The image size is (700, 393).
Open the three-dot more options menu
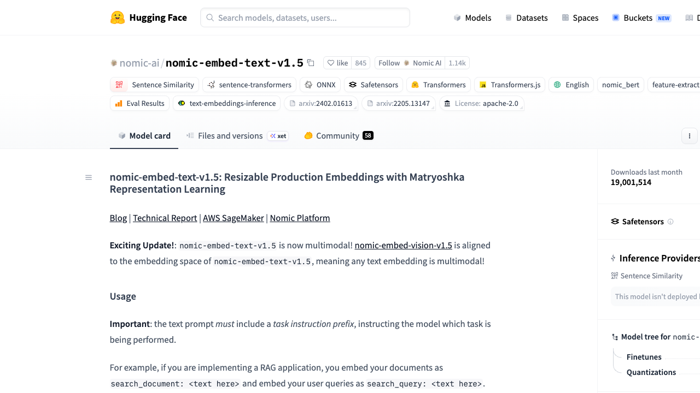click(x=690, y=136)
